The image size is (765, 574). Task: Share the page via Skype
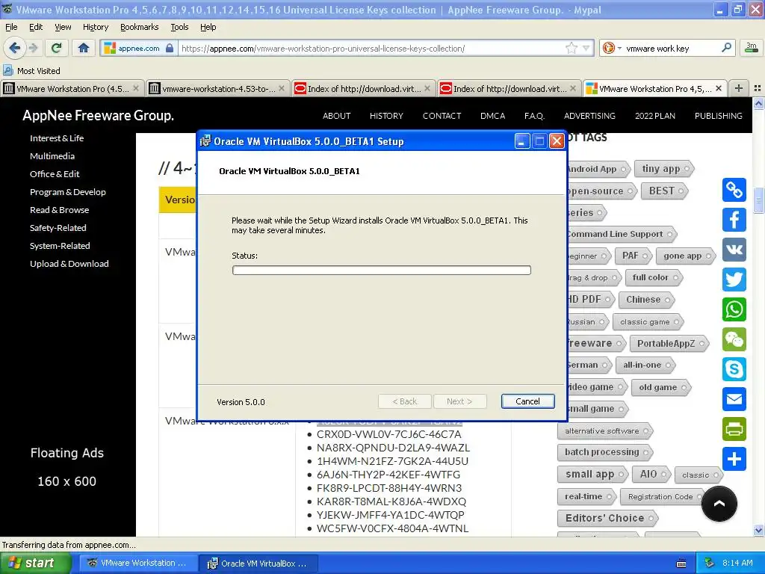tap(734, 369)
